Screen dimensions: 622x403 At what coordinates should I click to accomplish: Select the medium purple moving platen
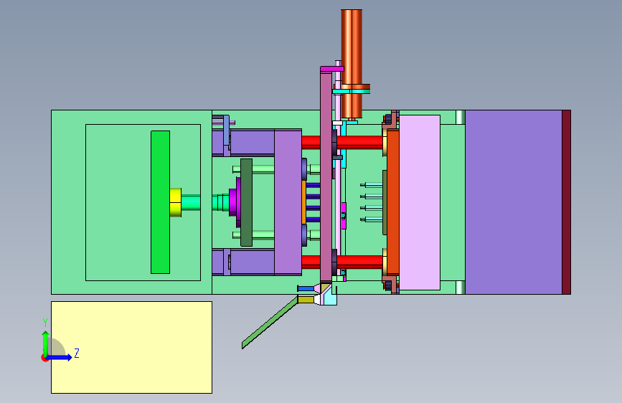(288, 202)
